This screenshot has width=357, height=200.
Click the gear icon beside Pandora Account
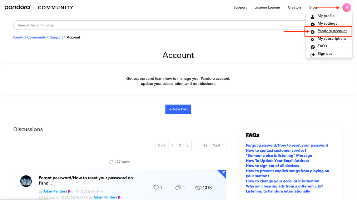click(313, 32)
